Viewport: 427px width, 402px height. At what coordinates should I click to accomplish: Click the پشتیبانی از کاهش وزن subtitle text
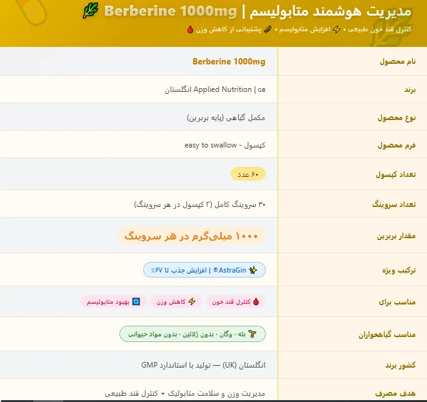point(228,29)
